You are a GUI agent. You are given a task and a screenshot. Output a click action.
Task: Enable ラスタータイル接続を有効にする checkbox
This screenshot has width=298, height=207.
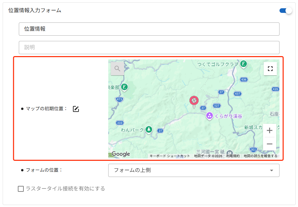[21, 189]
